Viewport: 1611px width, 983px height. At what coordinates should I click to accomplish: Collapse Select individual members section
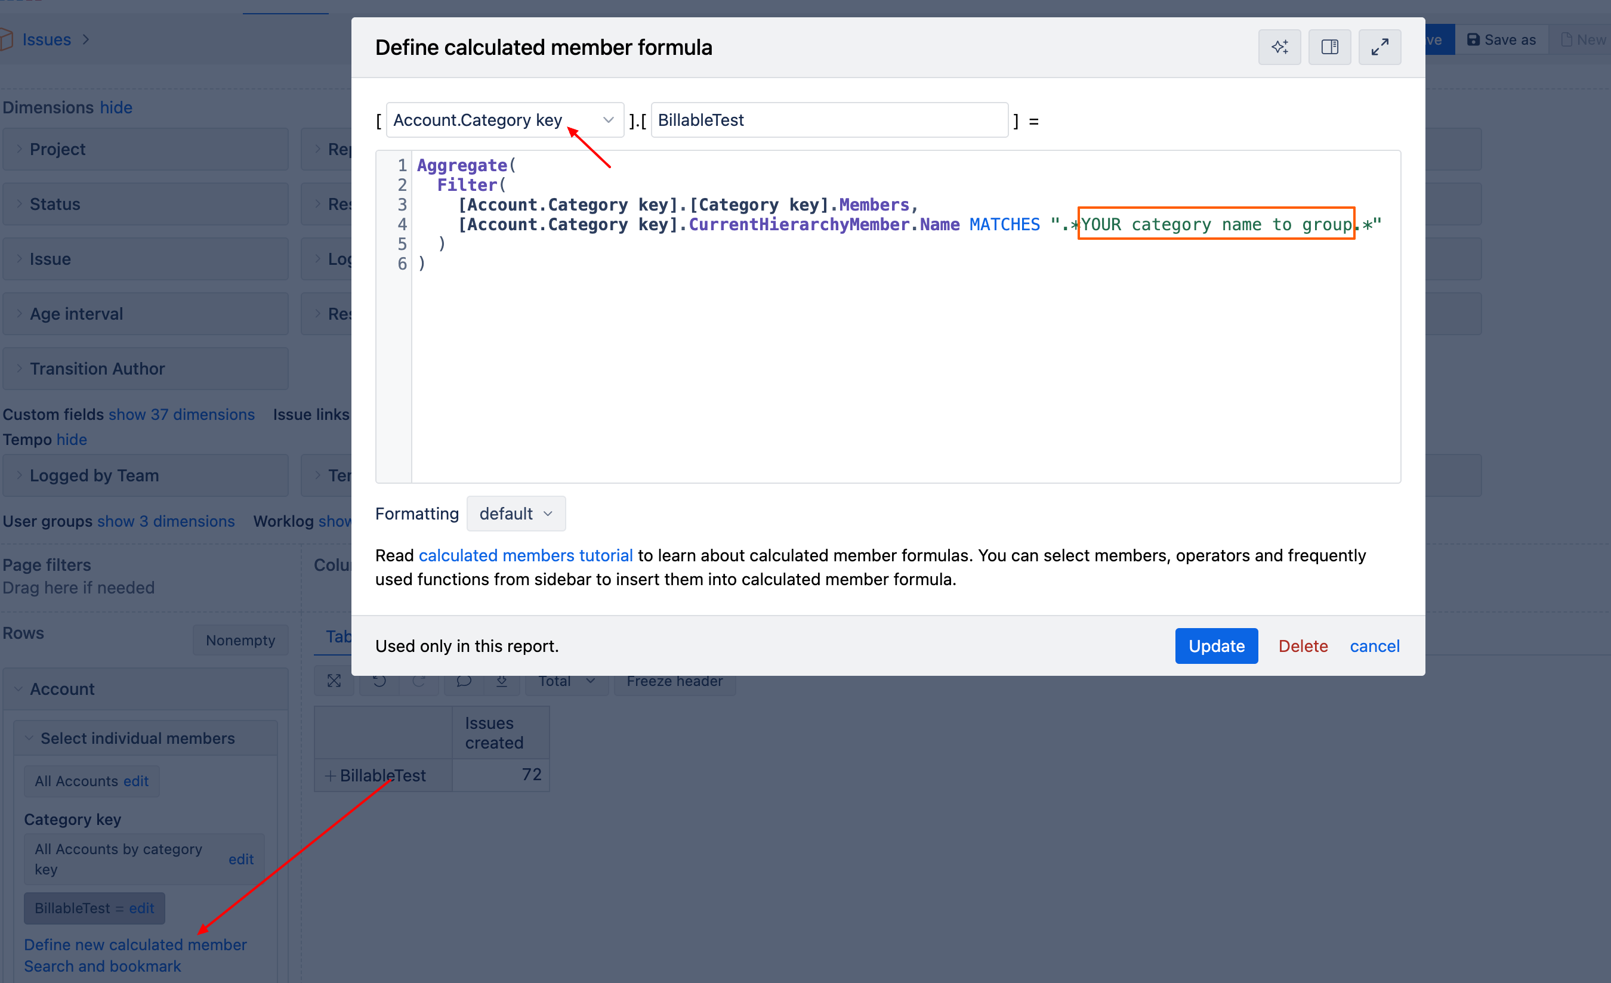[29, 738]
